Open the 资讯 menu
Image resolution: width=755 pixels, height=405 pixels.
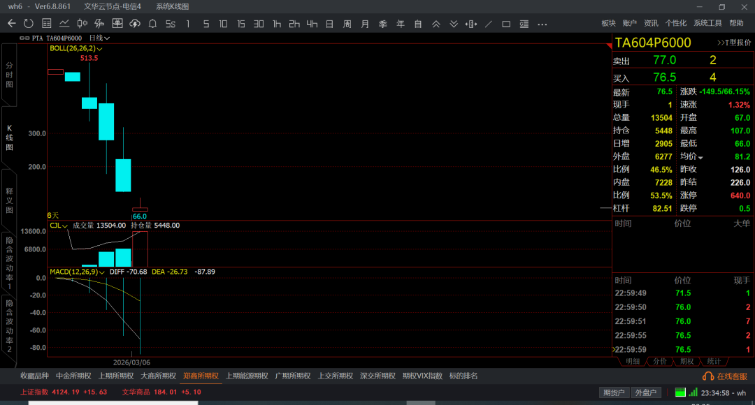coord(651,23)
